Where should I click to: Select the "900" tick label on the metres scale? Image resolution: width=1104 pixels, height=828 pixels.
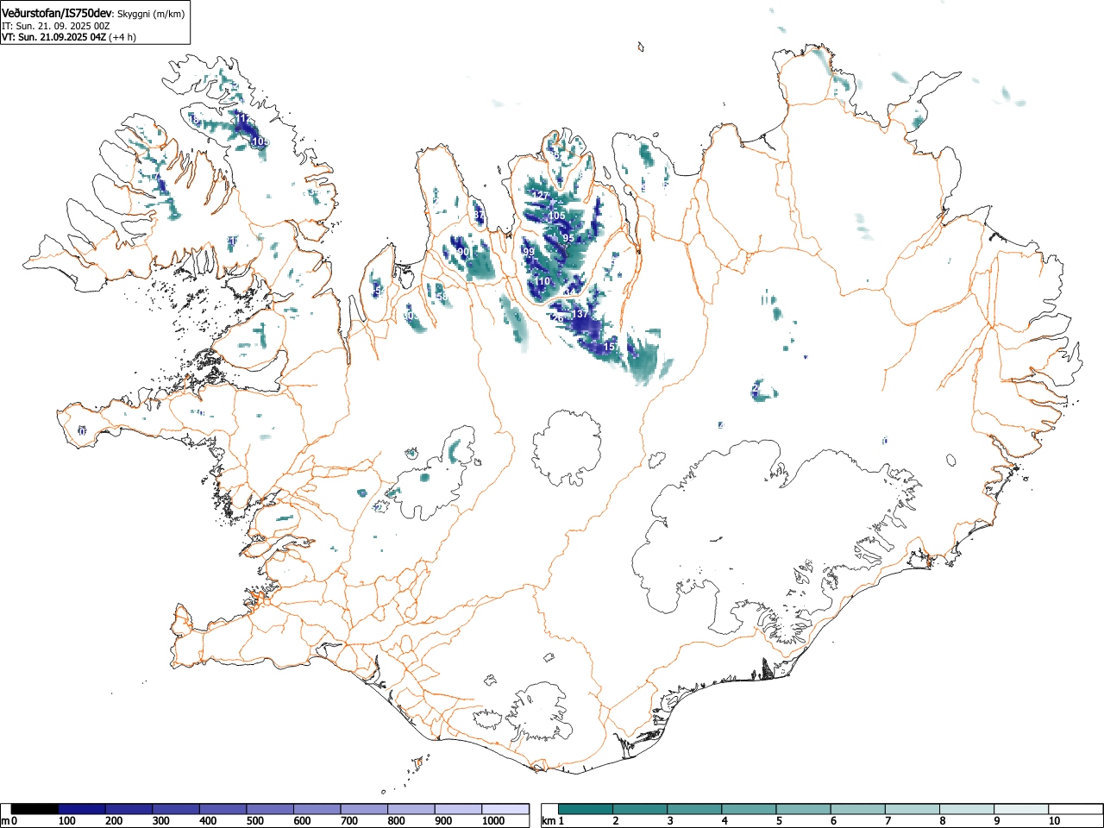tap(442, 821)
